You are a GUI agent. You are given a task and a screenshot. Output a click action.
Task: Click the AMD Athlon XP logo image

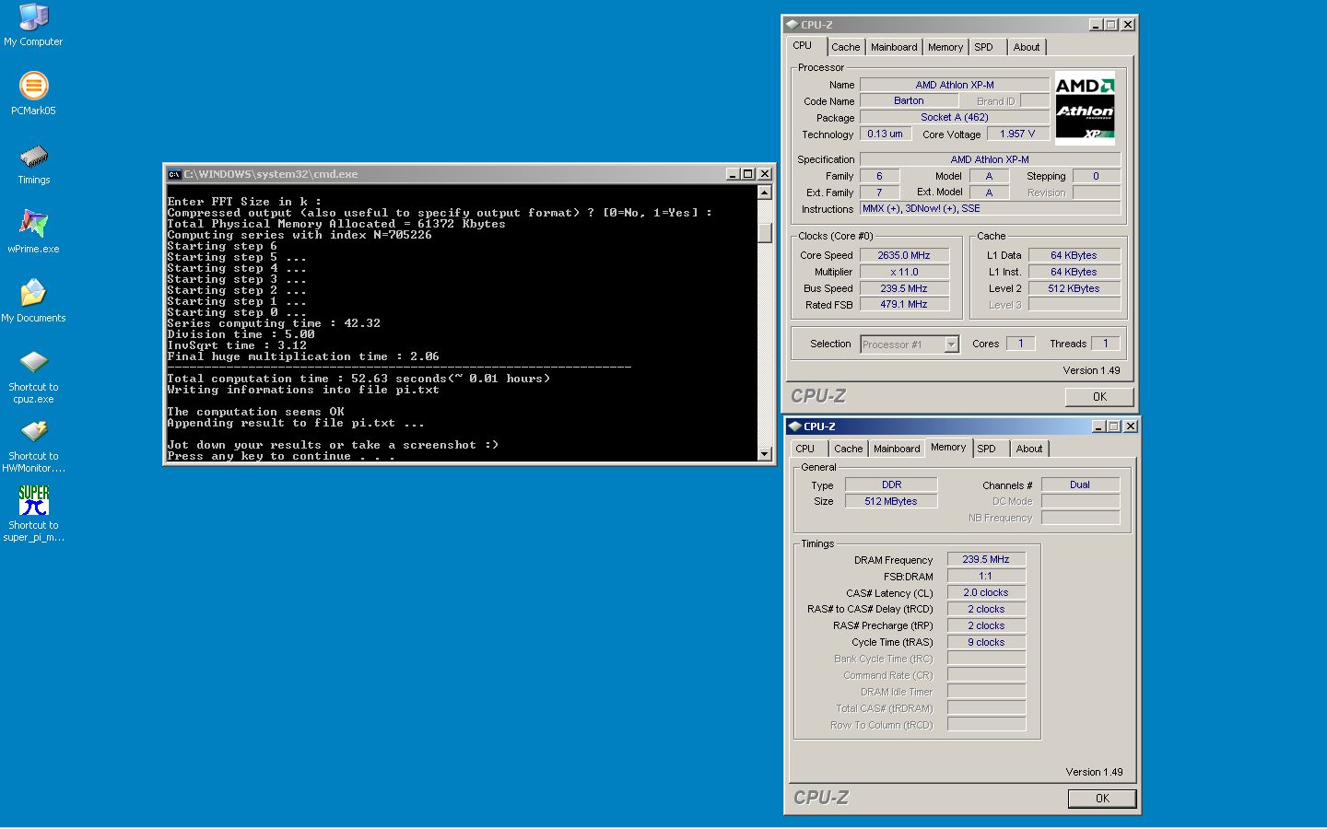coord(1085,108)
